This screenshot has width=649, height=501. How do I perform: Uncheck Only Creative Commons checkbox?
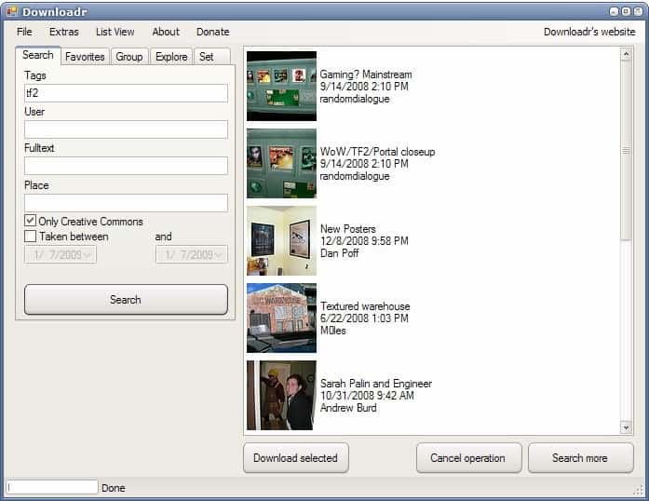(30, 221)
